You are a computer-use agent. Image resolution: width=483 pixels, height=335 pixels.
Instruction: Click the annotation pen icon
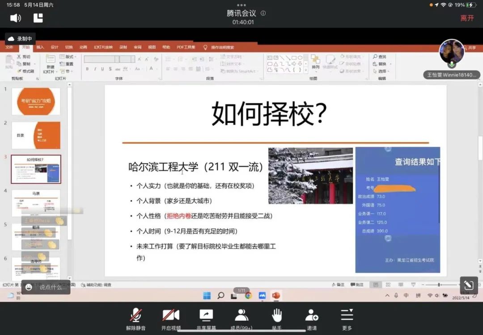click(468, 285)
